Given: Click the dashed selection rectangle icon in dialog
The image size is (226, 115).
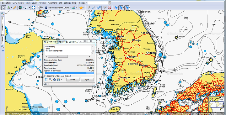Looking at the screenshot, I should [46, 80].
